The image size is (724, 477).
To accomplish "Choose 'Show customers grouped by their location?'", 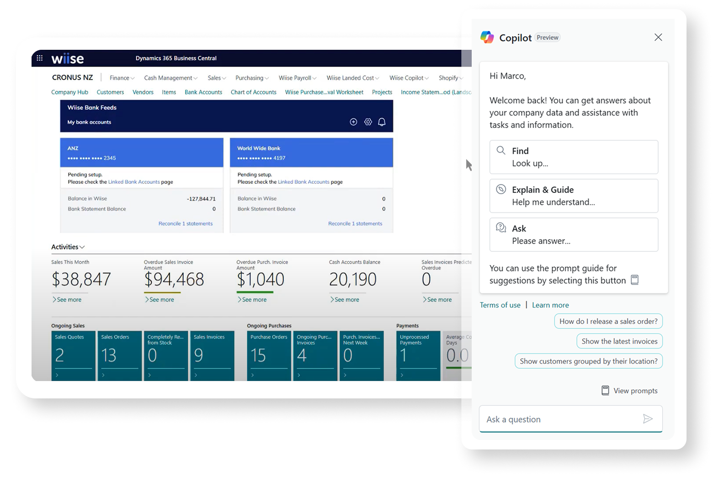I will tap(588, 361).
